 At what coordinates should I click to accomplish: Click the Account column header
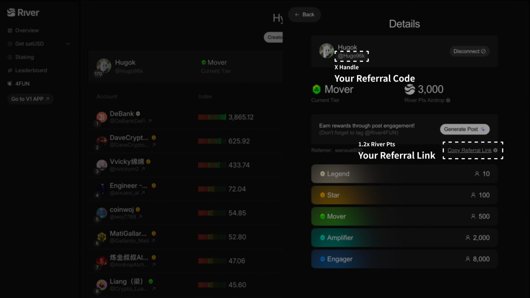(107, 96)
